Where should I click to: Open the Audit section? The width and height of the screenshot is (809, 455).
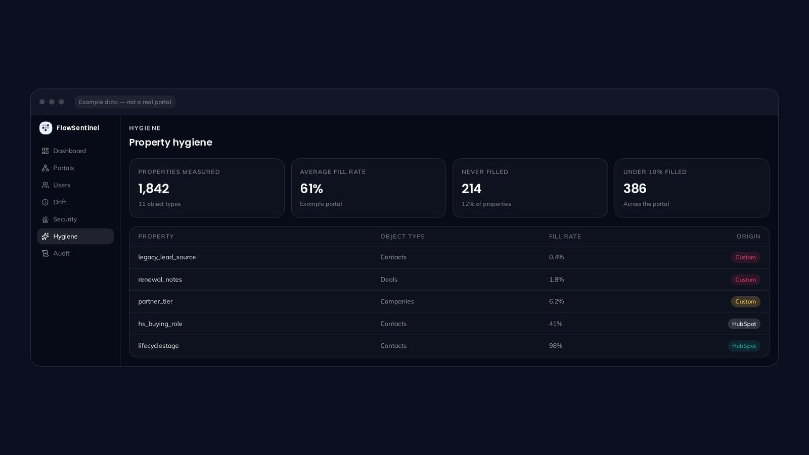pyautogui.click(x=75, y=253)
